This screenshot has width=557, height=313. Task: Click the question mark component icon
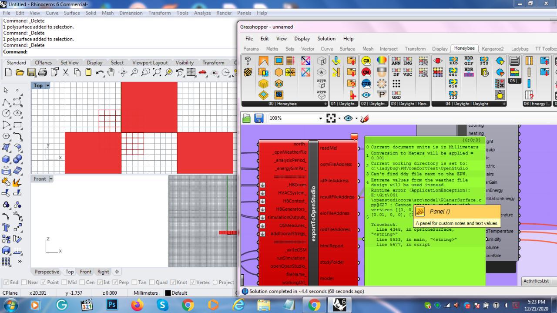pos(248,61)
